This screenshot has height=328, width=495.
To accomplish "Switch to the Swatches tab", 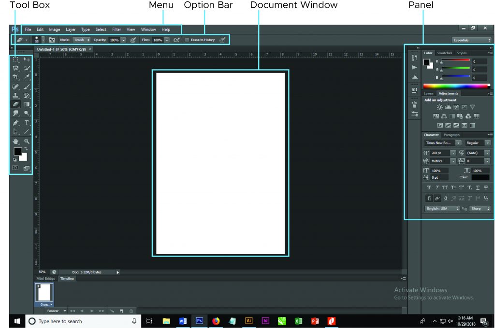I will [444, 53].
